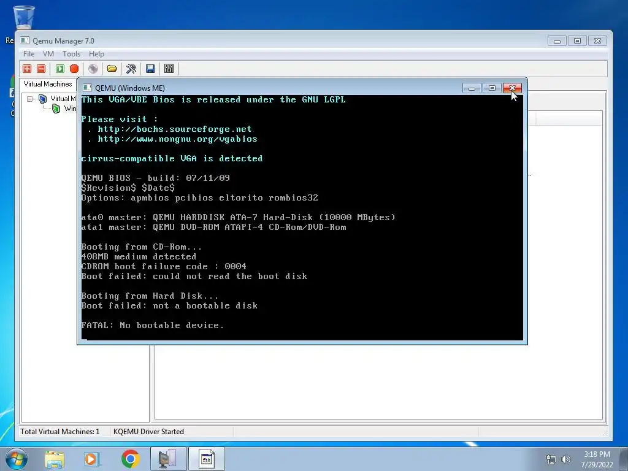Image resolution: width=628 pixels, height=471 pixels.
Task: Collapse the Virtual Machines tree node
Action: 29,99
